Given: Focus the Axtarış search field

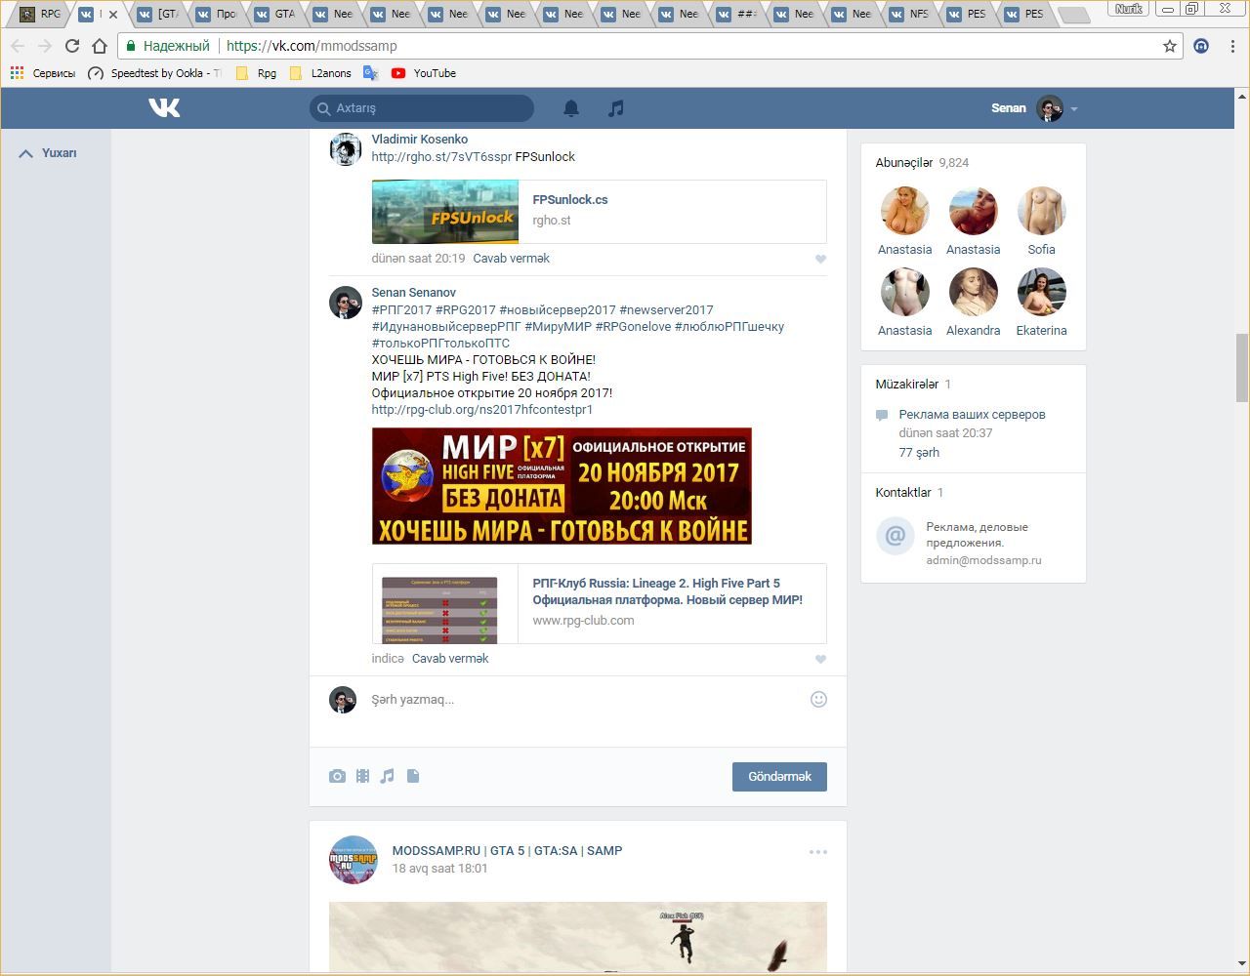Looking at the screenshot, I should point(422,108).
